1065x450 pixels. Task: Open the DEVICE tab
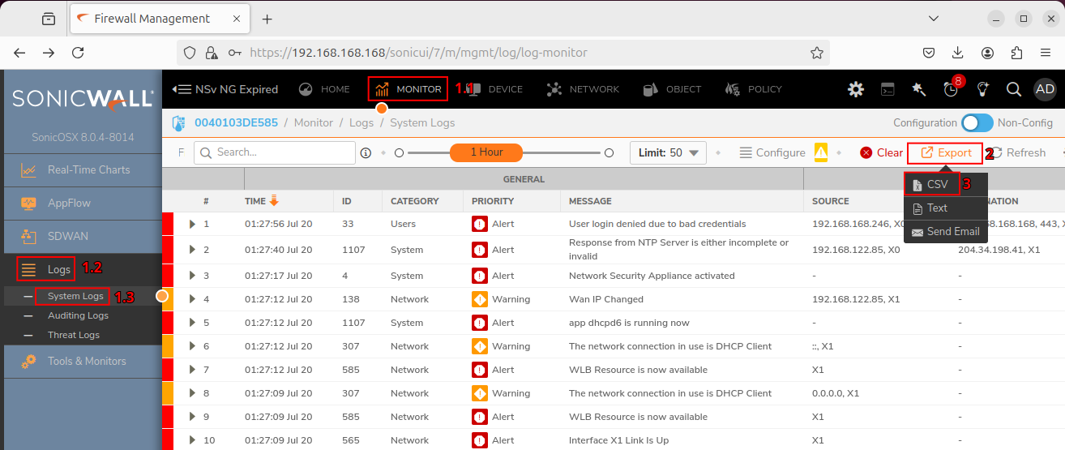(x=494, y=89)
